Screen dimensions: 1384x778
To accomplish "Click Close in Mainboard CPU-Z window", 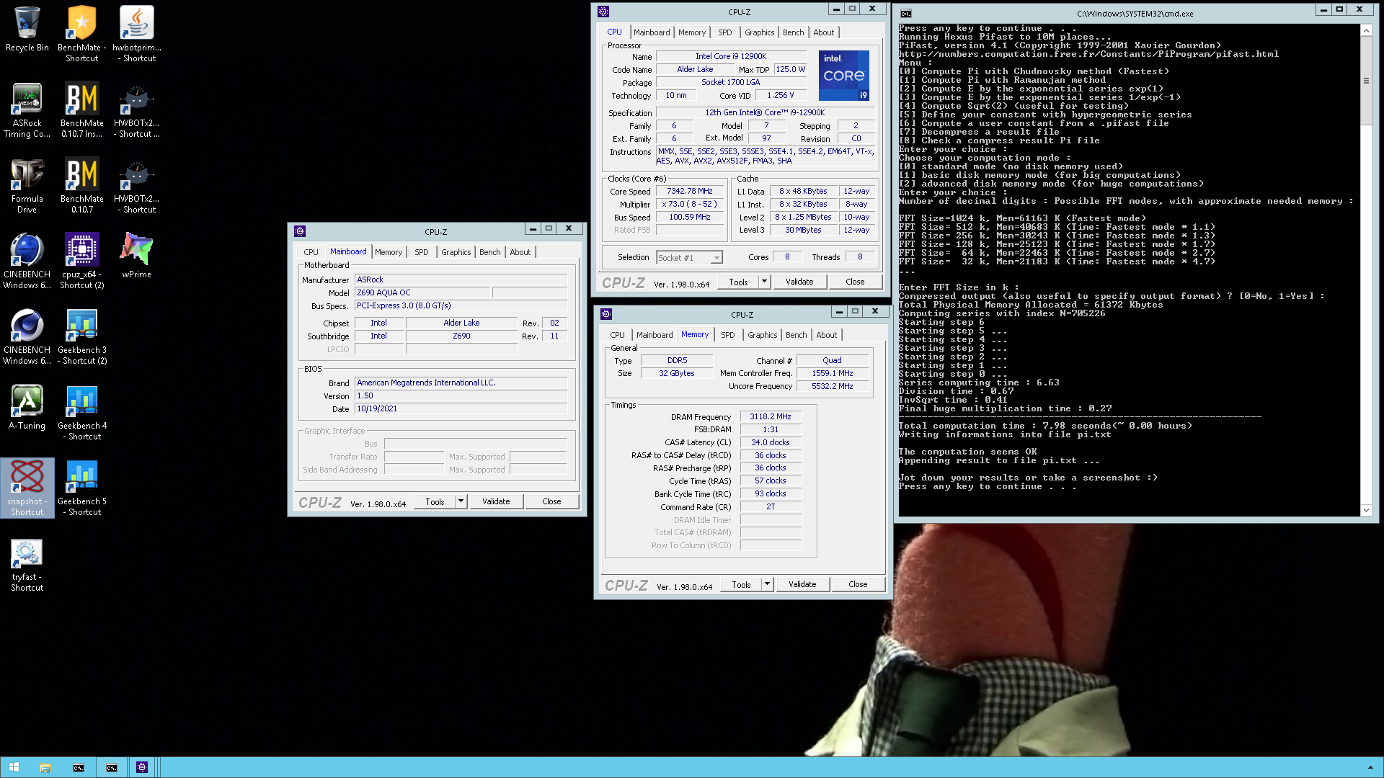I will click(551, 501).
